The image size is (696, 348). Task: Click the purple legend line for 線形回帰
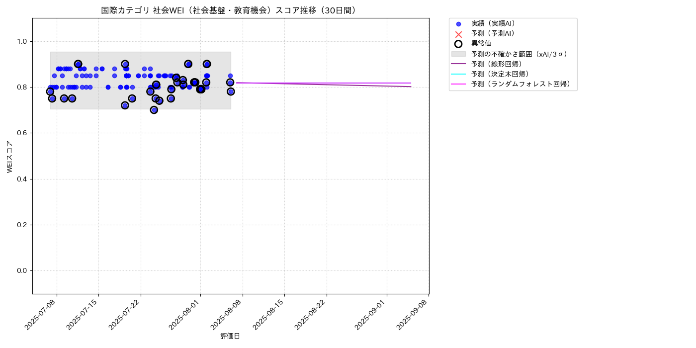pos(458,64)
